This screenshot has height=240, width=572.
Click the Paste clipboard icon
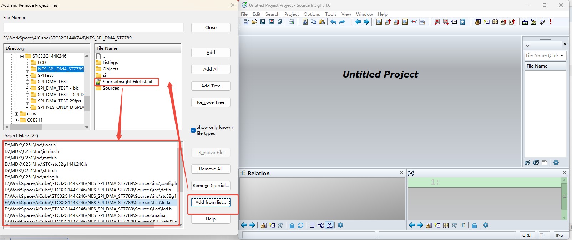(x=322, y=22)
